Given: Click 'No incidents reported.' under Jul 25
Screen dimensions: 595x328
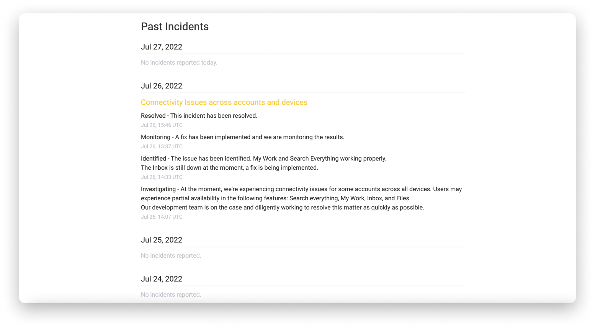Looking at the screenshot, I should pos(171,256).
